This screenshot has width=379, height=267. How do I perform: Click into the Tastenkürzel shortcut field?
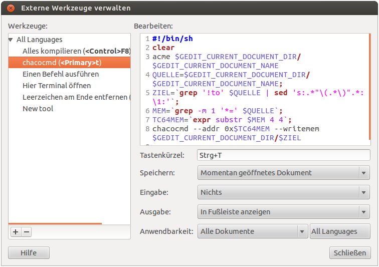tap(284, 155)
